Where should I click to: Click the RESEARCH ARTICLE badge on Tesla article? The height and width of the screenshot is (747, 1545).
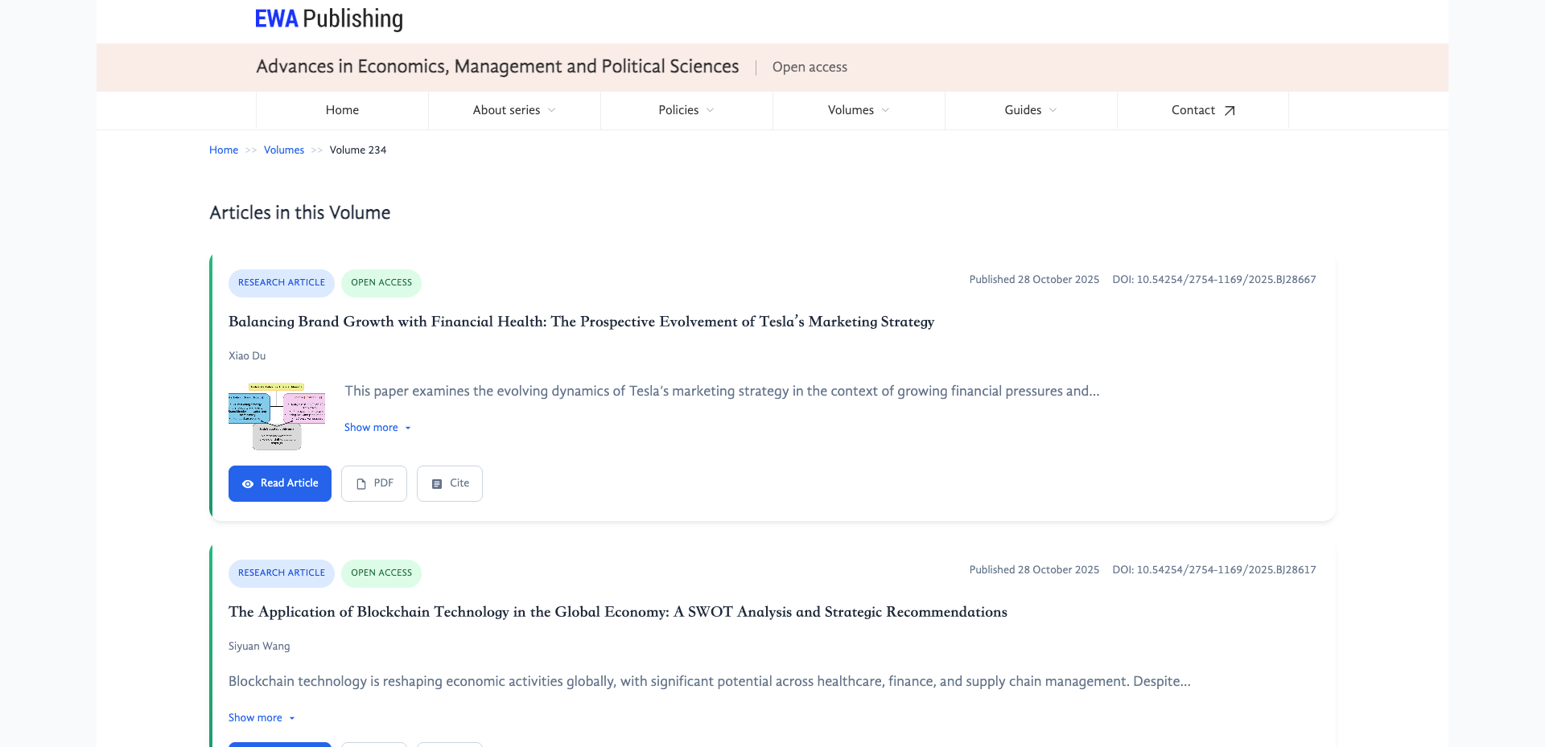(x=282, y=283)
